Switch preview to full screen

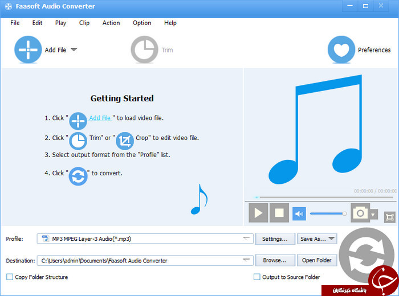(389, 217)
